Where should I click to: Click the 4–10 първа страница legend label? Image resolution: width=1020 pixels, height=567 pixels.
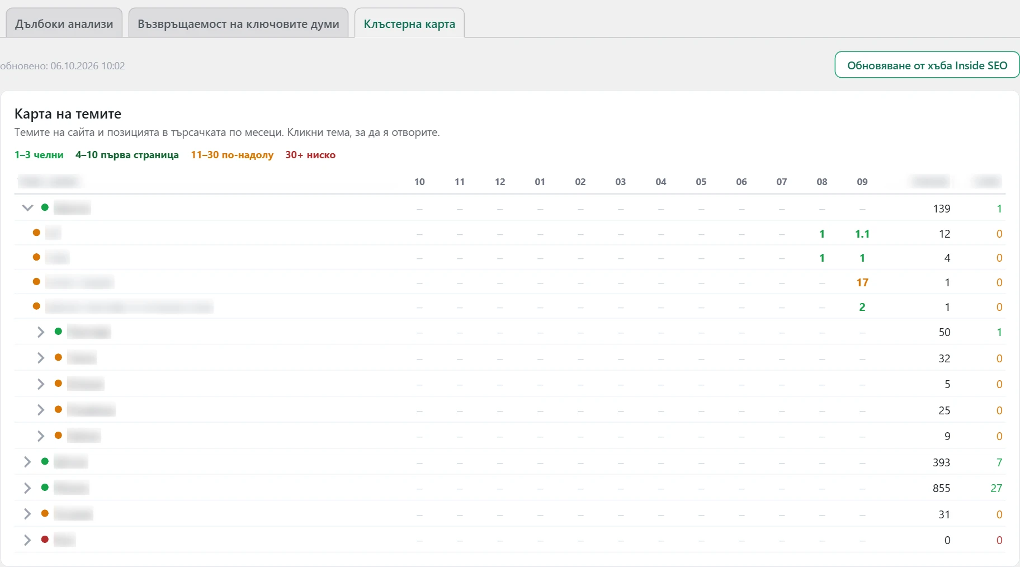(127, 155)
